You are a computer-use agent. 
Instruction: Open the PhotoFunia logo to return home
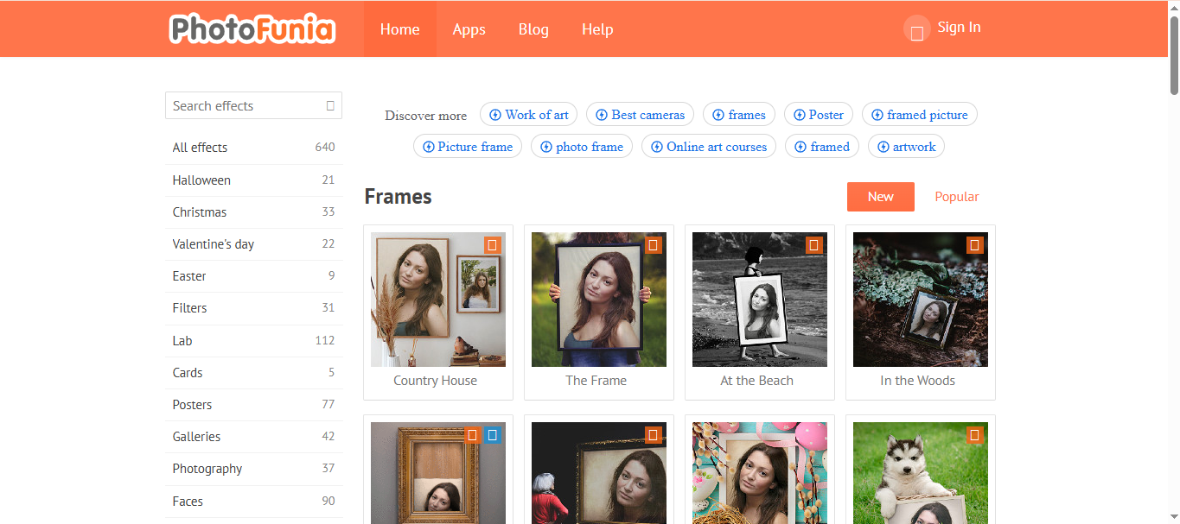click(x=252, y=28)
